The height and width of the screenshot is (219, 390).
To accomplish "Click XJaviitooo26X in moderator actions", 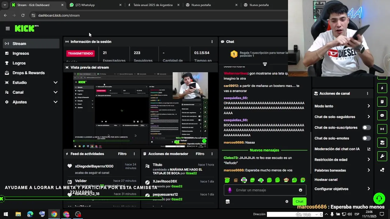I will coord(165,182).
